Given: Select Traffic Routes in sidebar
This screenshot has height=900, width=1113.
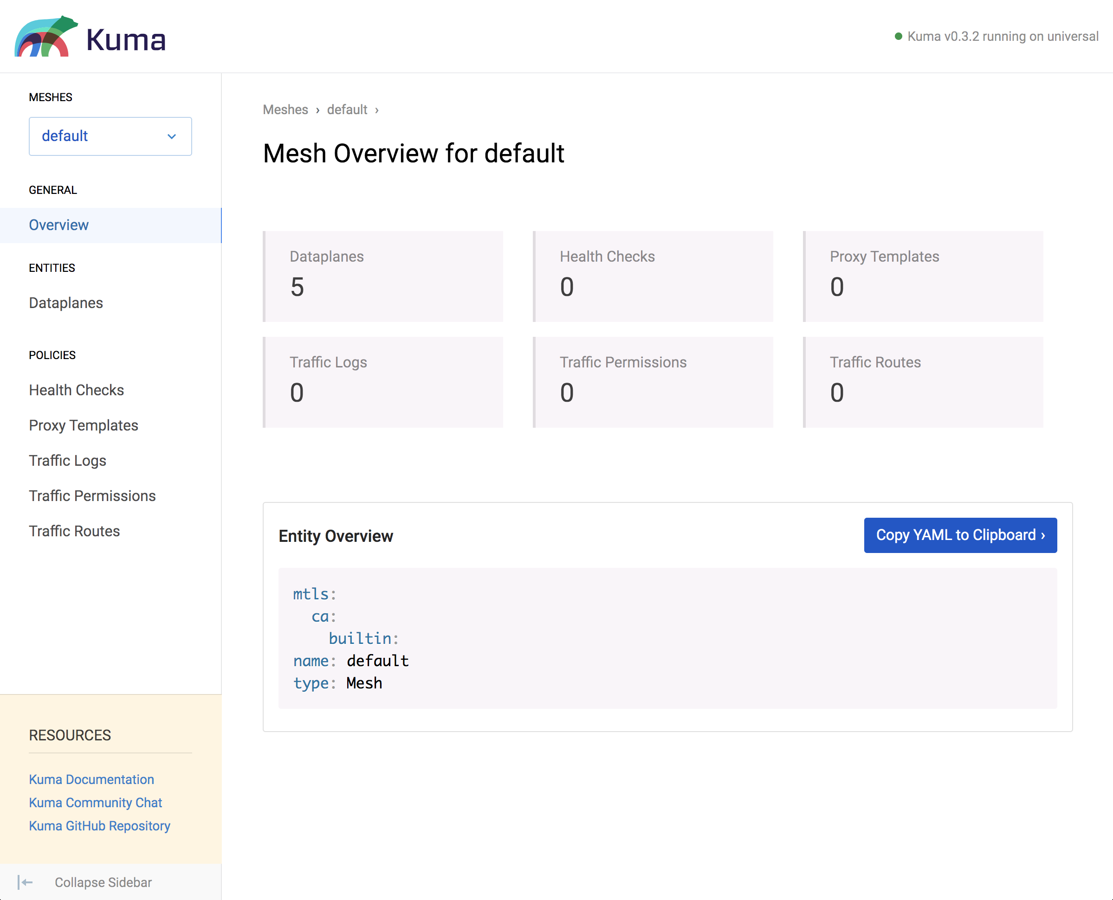Looking at the screenshot, I should click(74, 531).
